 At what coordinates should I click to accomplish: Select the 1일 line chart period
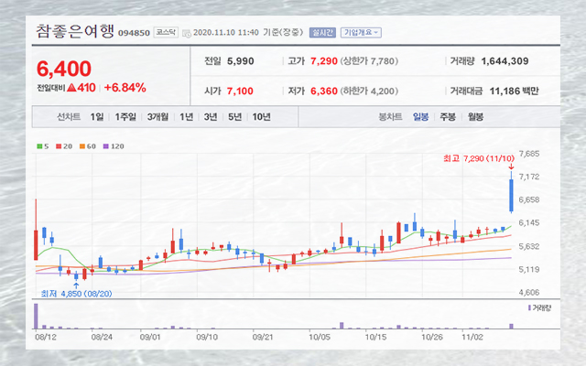click(96, 117)
